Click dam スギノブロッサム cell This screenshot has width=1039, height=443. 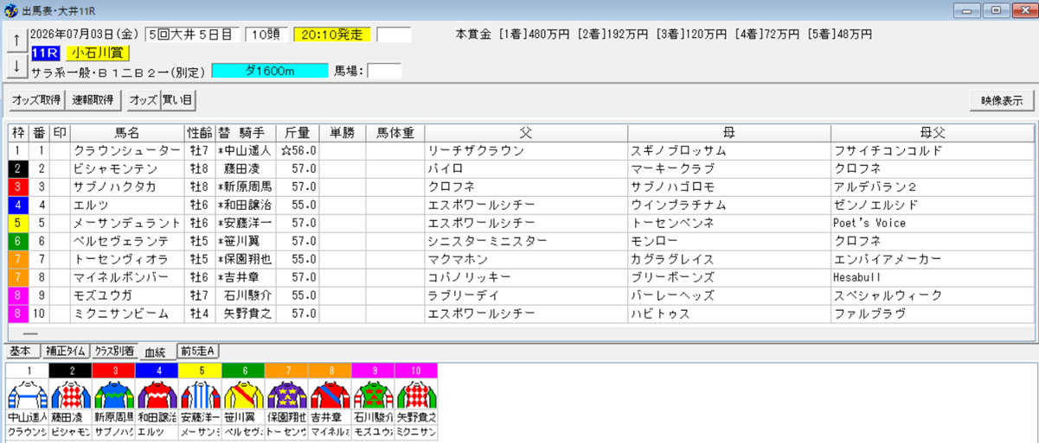click(729, 150)
